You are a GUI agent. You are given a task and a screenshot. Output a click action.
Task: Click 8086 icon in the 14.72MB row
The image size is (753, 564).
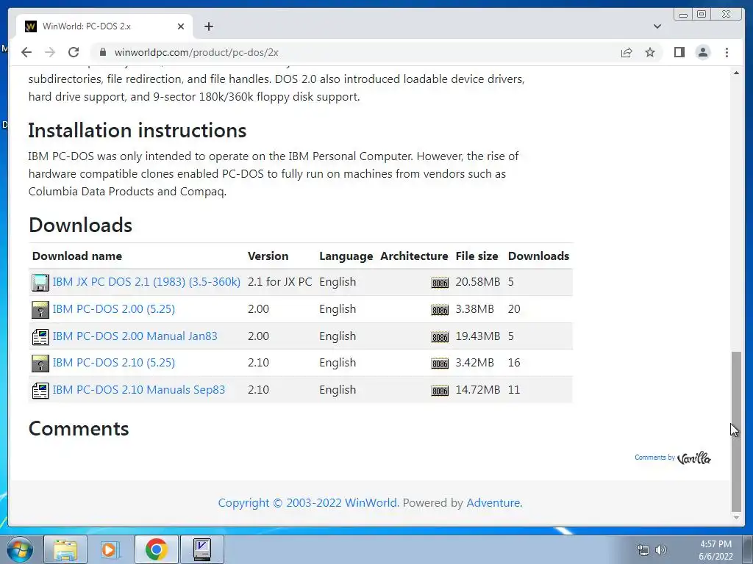pos(440,391)
